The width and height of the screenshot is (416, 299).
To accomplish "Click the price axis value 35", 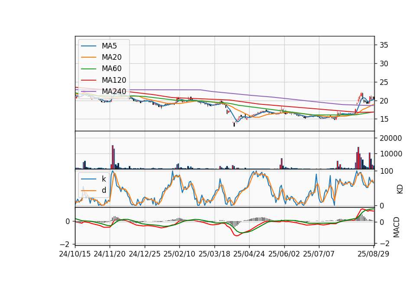I will pyautogui.click(x=384, y=45).
